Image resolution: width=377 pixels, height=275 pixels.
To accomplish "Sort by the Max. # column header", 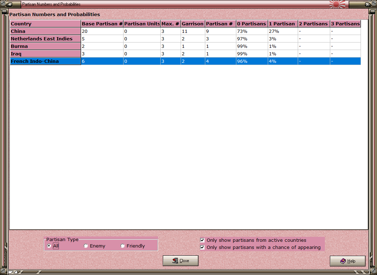I will coord(170,24).
